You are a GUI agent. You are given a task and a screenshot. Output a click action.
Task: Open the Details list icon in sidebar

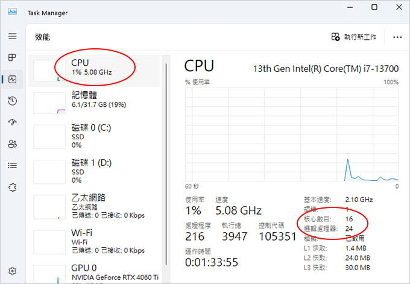point(12,166)
